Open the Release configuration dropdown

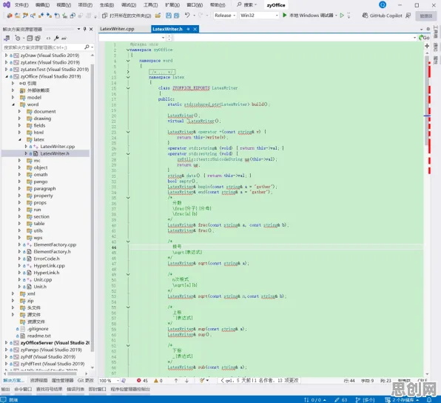(x=225, y=16)
